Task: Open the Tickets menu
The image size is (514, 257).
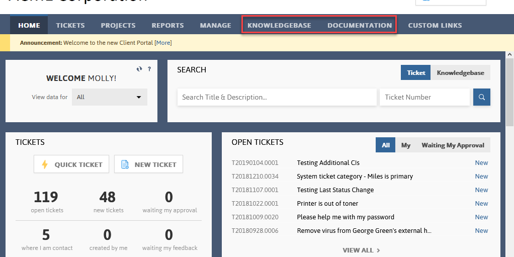Action: coord(70,25)
